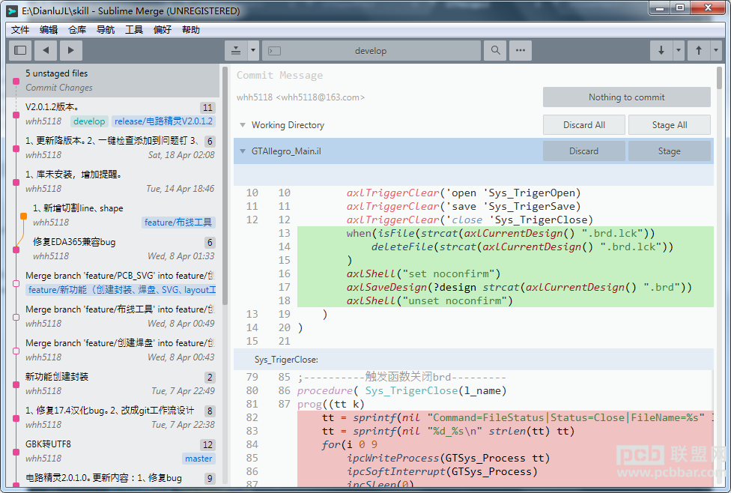Select the Merge branch 'feature/布线工具' commit
The width and height of the screenshot is (731, 493).
tap(113, 316)
